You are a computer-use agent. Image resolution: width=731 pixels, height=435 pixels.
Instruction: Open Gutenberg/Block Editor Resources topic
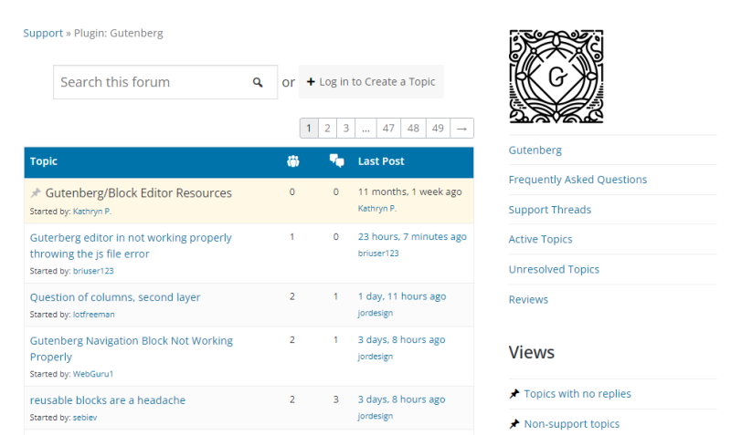tap(139, 193)
